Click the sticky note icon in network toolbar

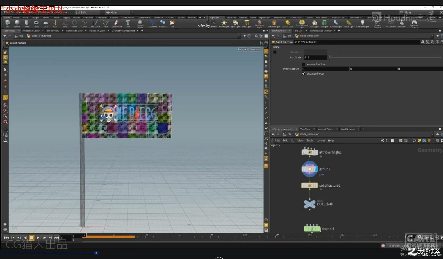(x=419, y=141)
